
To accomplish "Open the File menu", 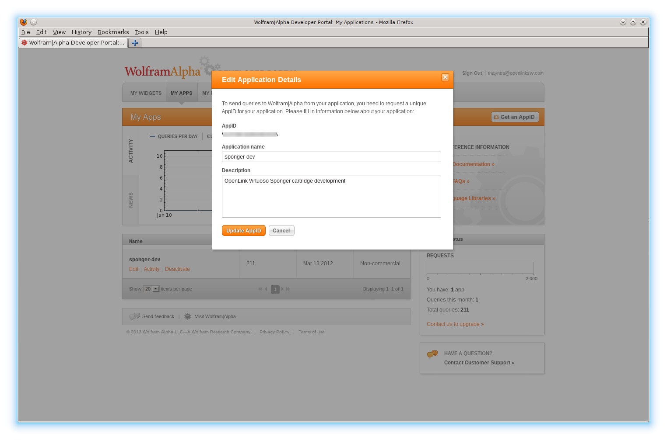I will click(x=26, y=32).
